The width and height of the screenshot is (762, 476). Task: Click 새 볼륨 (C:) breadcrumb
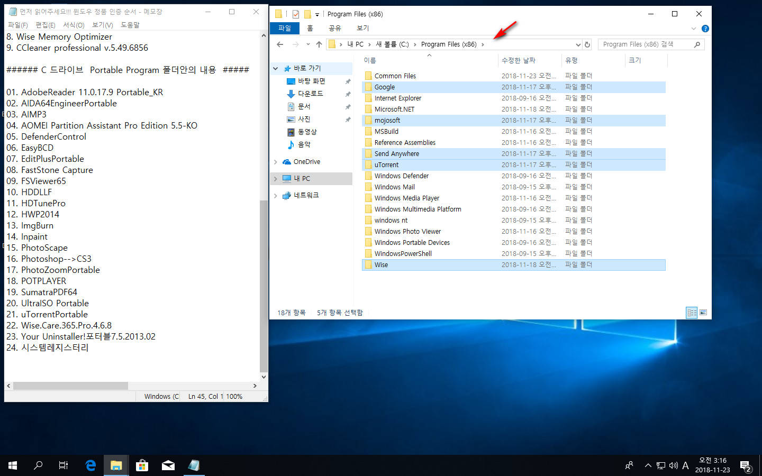click(x=392, y=44)
